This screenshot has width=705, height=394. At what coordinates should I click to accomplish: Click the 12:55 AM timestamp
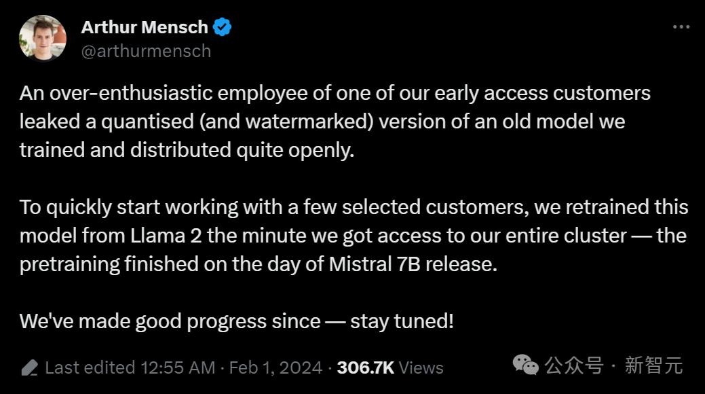178,368
